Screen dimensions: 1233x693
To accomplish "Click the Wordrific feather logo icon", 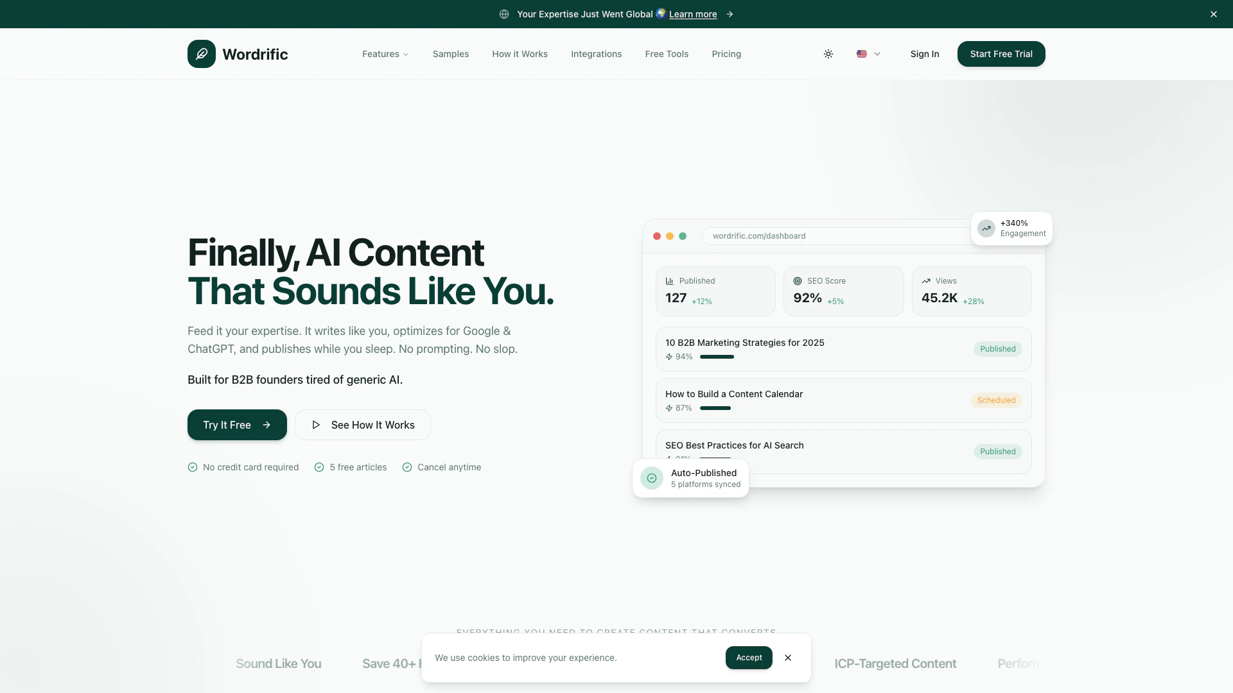I will pyautogui.click(x=202, y=54).
